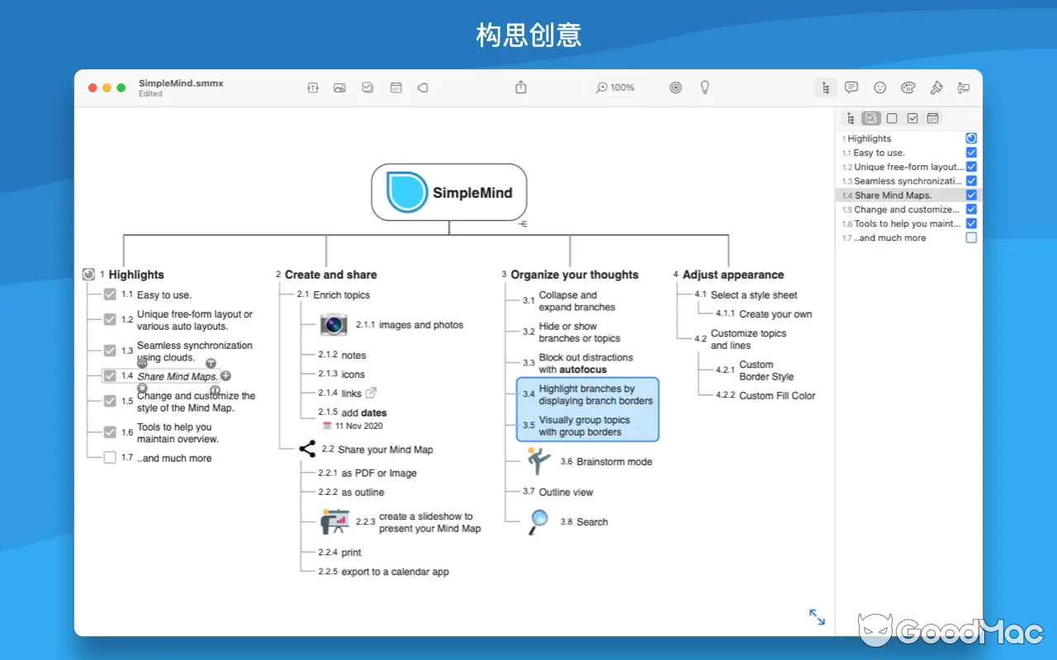Open the notes panel speech bubble icon
1057x660 pixels.
(x=851, y=87)
